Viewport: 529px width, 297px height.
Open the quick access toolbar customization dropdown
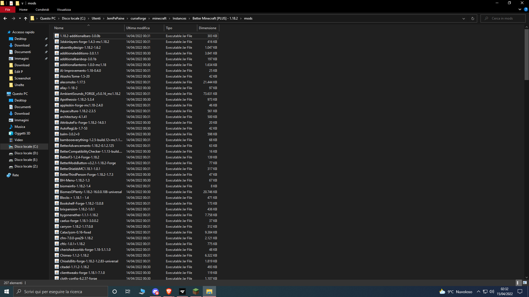[23, 3]
